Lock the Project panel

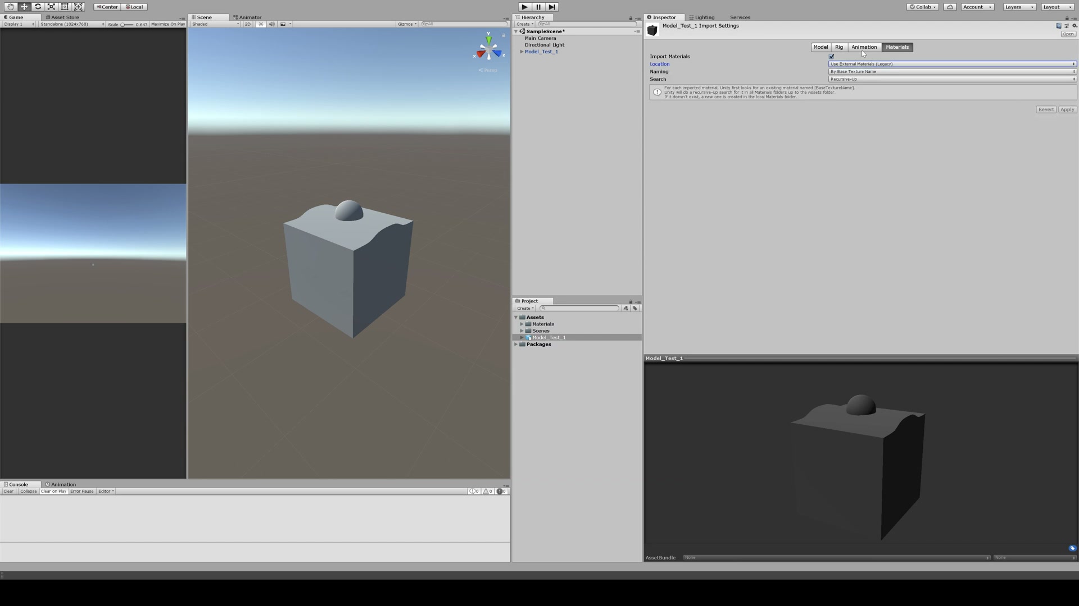coord(631,302)
